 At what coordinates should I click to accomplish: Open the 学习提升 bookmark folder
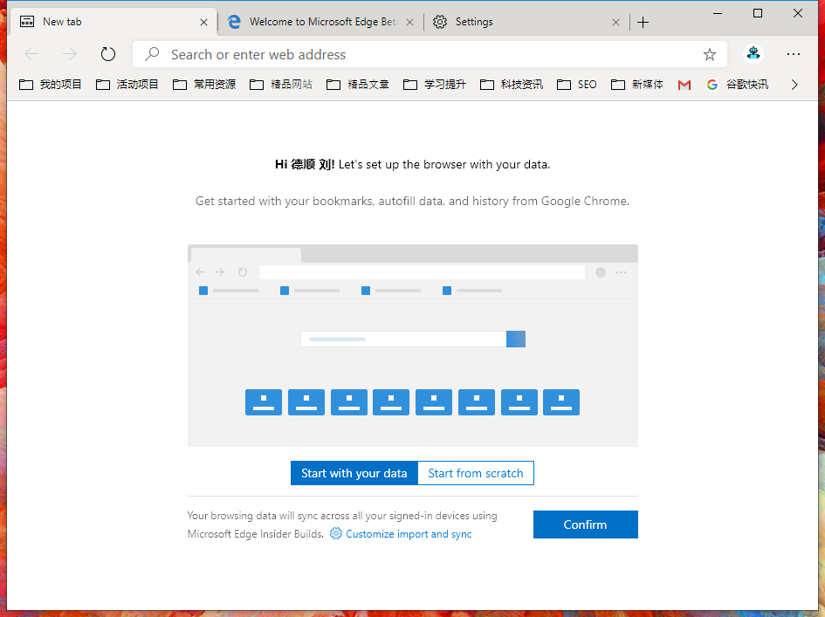click(435, 84)
